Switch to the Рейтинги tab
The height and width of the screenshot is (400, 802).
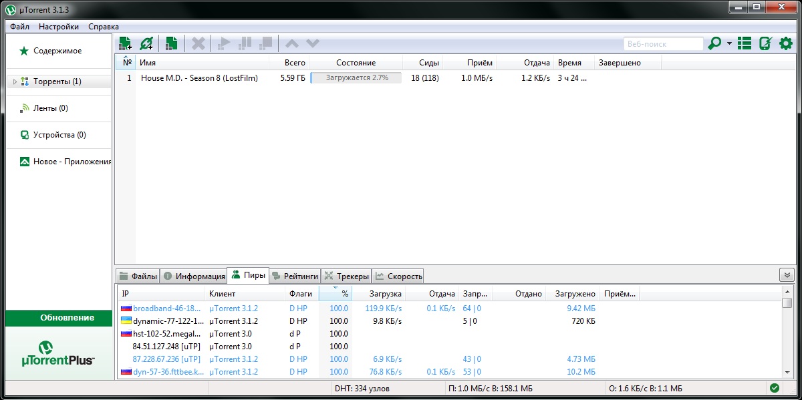coord(295,276)
